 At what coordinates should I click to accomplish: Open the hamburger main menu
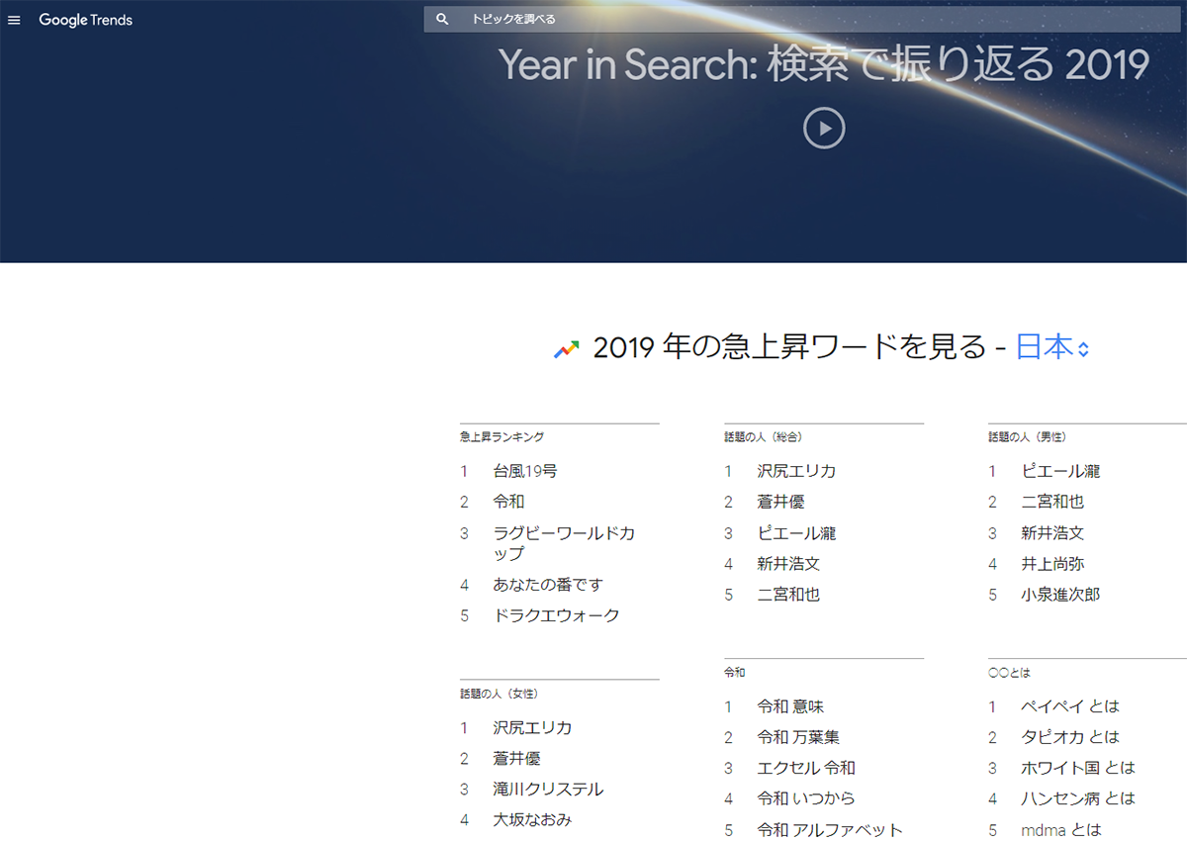tap(14, 20)
